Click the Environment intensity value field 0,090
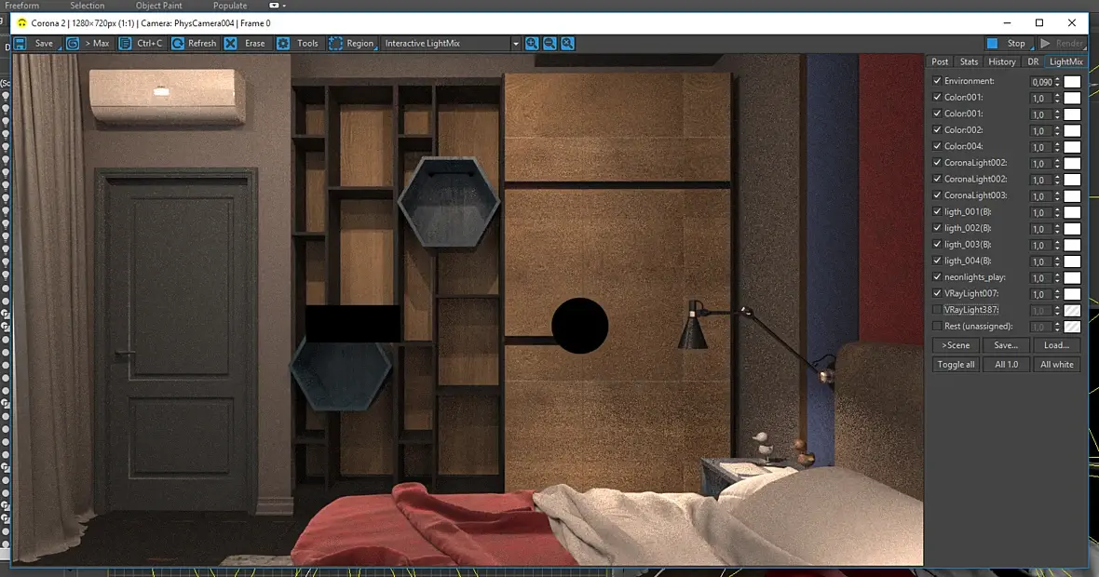This screenshot has height=577, width=1099. pos(1041,82)
